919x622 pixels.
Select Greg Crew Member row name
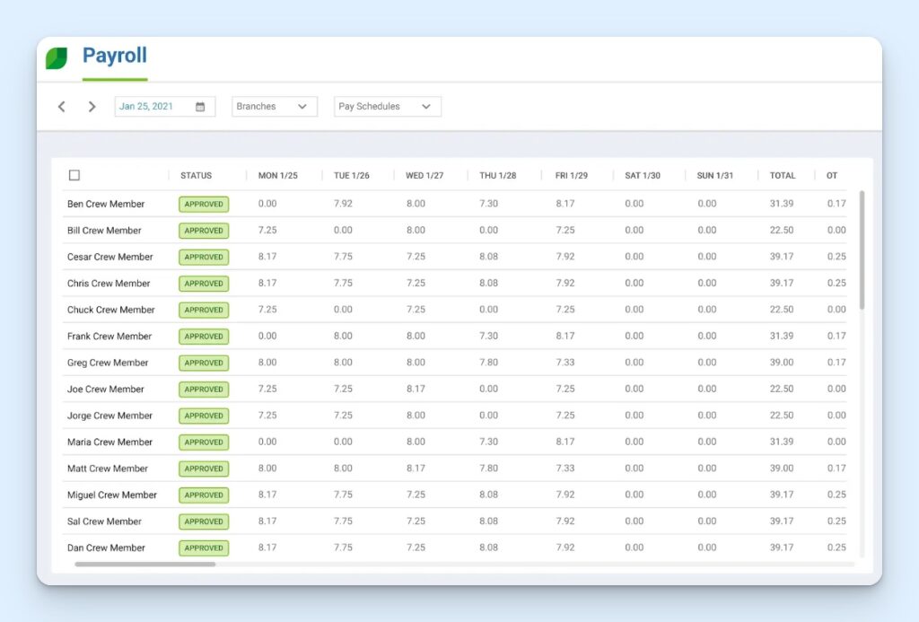click(x=108, y=363)
